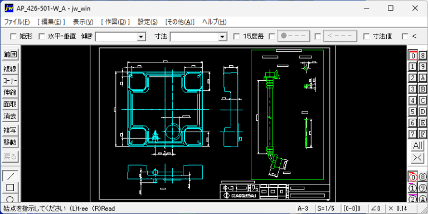428x214 pixels.
Task: Click circled layer group 0
Action: coord(413,177)
